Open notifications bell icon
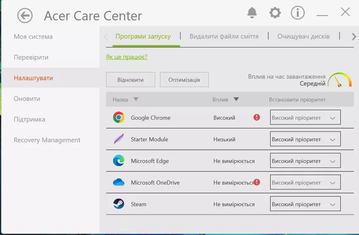Image resolution: width=359 pixels, height=235 pixels. (x=252, y=13)
